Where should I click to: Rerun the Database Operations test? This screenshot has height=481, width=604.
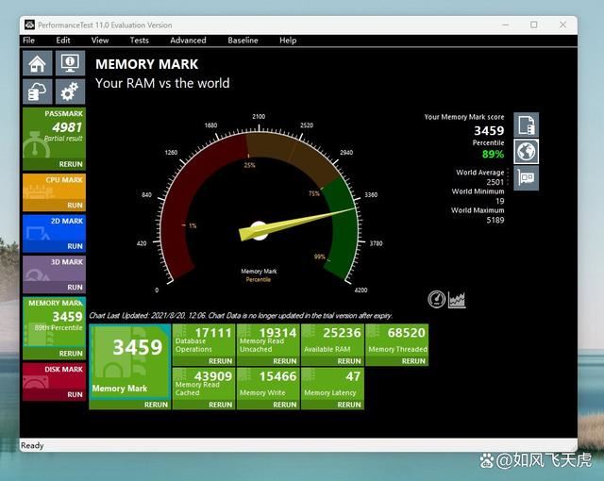point(220,360)
